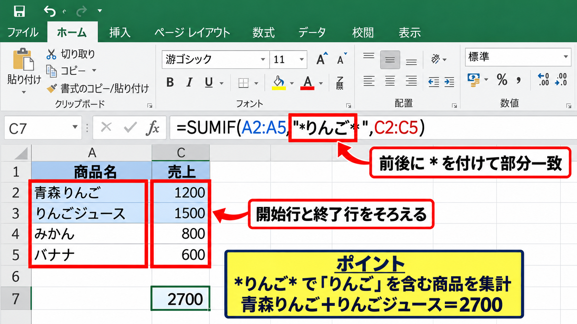Image resolution: width=577 pixels, height=324 pixels.
Task: Open the Customize Quick Access Toolbar dropdown
Action: click(100, 11)
